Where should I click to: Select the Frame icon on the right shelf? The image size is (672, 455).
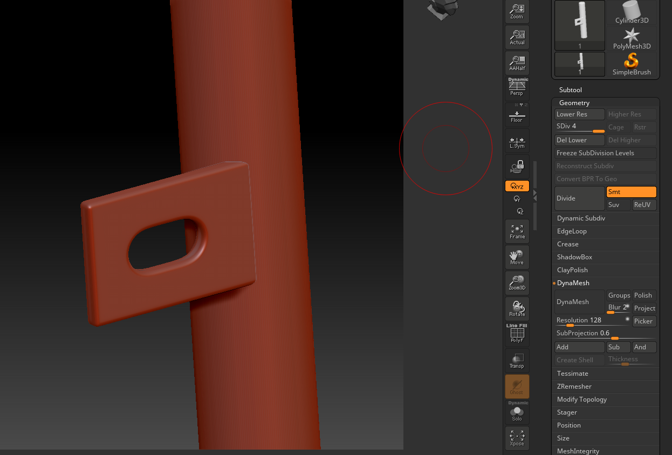517,231
